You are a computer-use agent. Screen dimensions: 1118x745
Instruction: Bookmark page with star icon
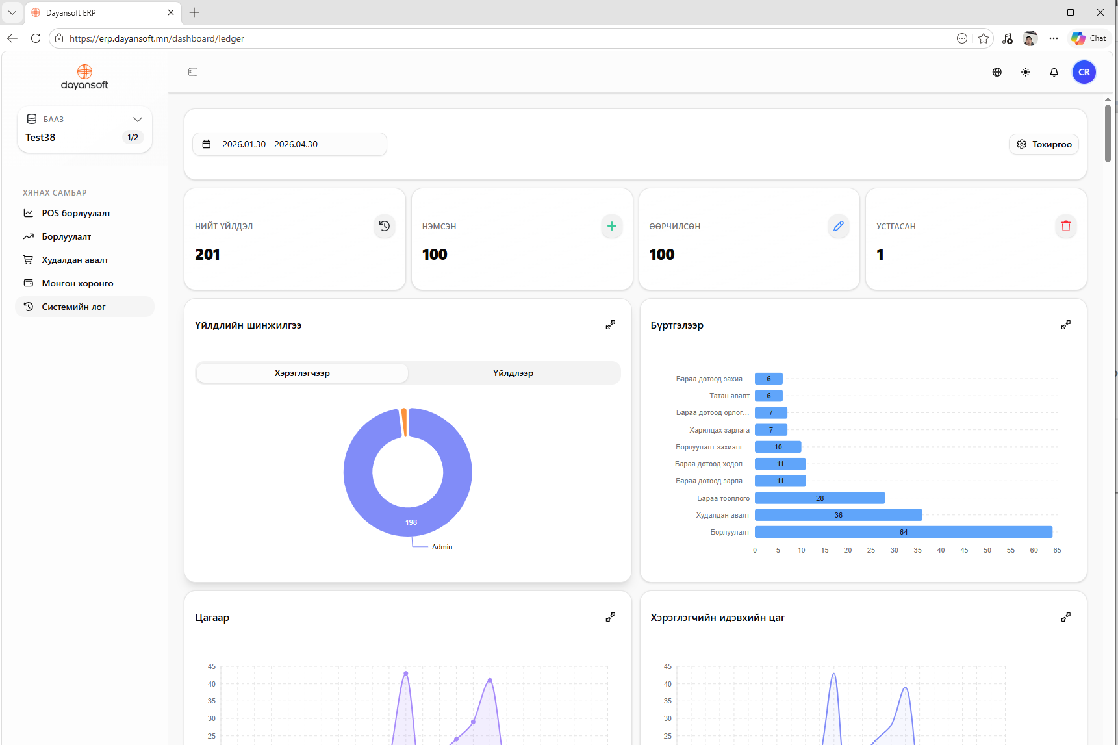click(x=984, y=38)
